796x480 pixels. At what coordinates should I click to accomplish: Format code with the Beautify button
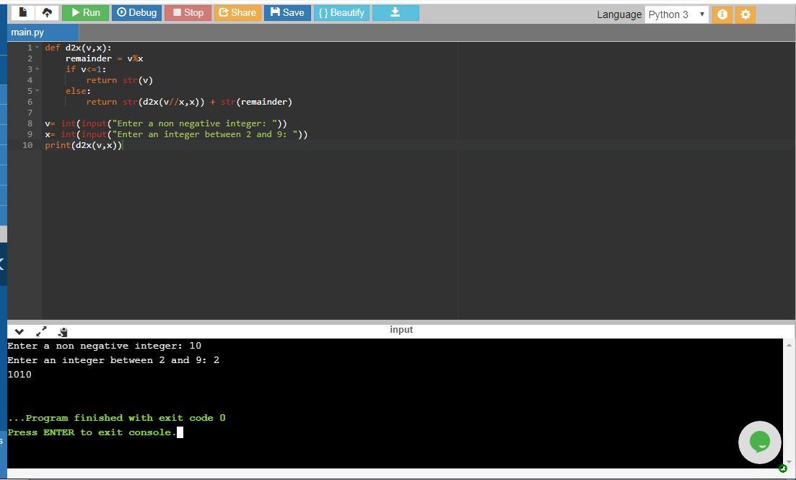pyautogui.click(x=341, y=12)
